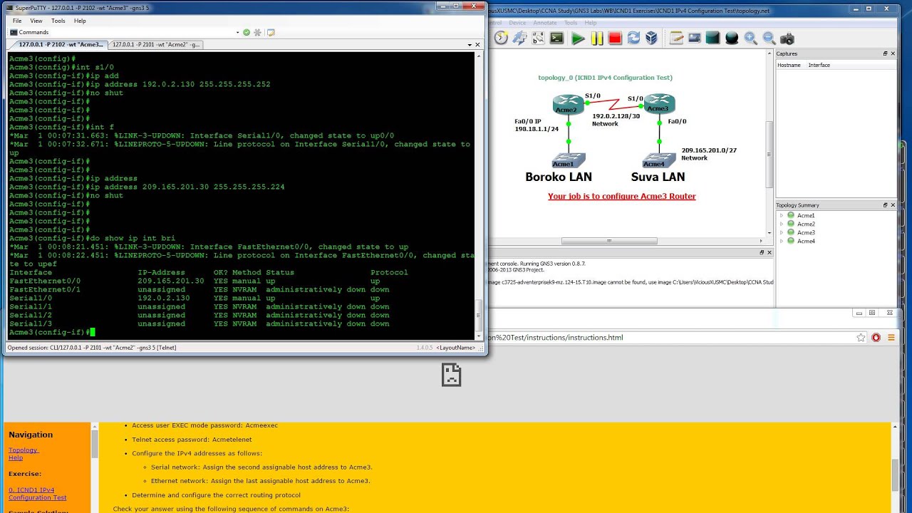Screen dimensions: 912x513
Task: Click the reload all devices icon
Action: pos(633,38)
